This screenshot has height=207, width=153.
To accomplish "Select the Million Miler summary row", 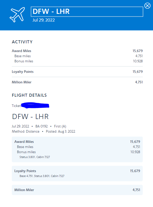I will [x=77, y=82].
